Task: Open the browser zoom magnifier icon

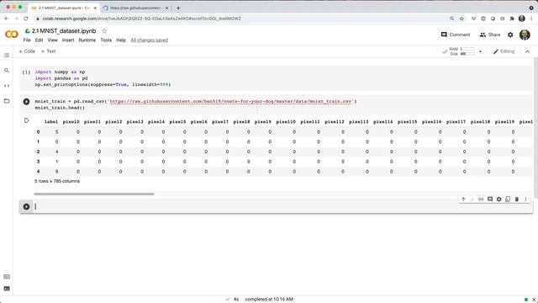Action: (x=452, y=19)
